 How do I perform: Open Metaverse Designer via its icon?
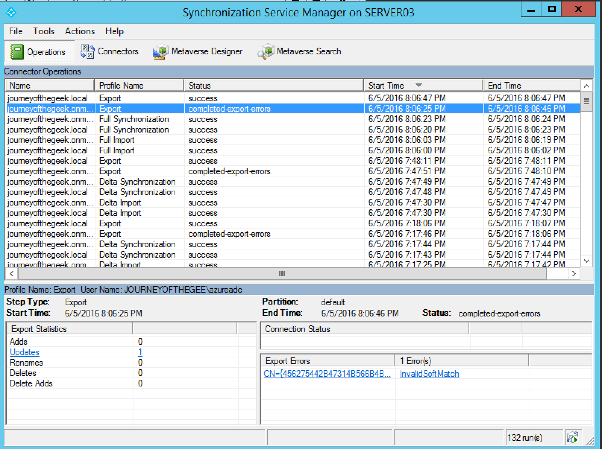pyautogui.click(x=161, y=52)
